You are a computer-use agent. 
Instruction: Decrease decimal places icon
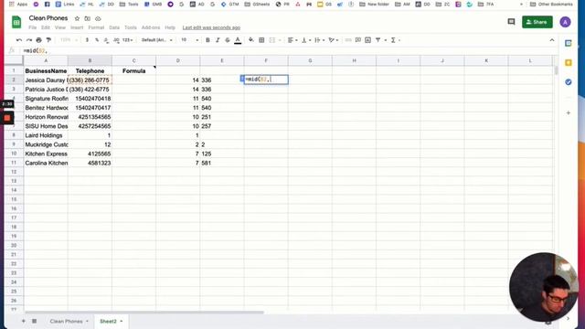click(x=106, y=40)
